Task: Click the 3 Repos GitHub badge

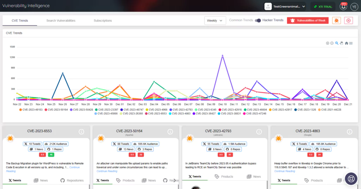Action: pos(145,149)
